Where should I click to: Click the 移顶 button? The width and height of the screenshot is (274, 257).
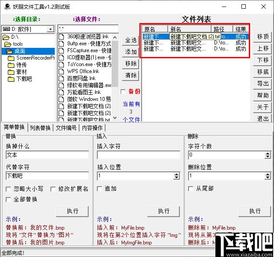pos(263,37)
